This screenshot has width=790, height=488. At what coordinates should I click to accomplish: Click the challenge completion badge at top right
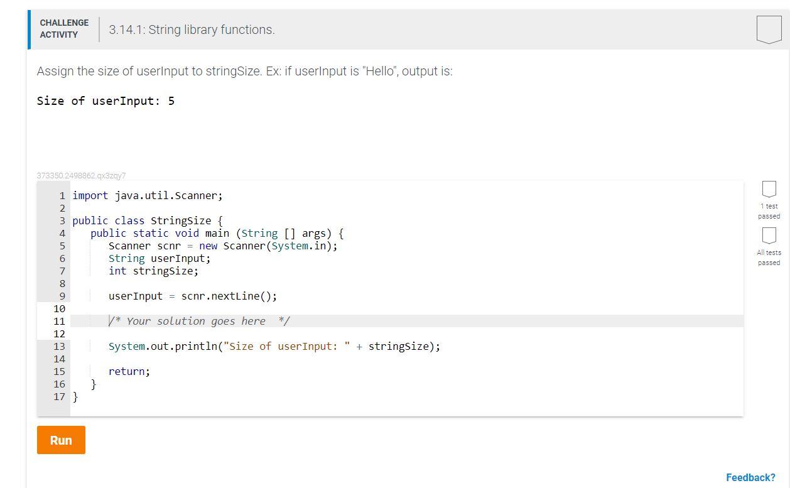[769, 28]
